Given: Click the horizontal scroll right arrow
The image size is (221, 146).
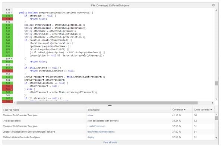Looking at the screenshot, I should pyautogui.click(x=212, y=103).
